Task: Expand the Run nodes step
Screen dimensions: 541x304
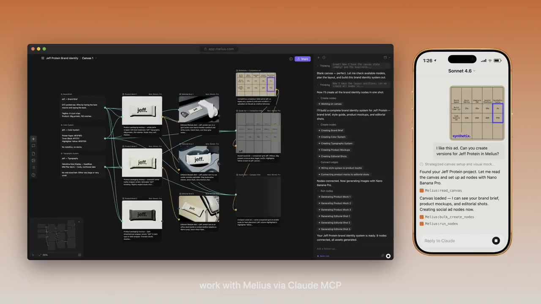Action: point(325,191)
